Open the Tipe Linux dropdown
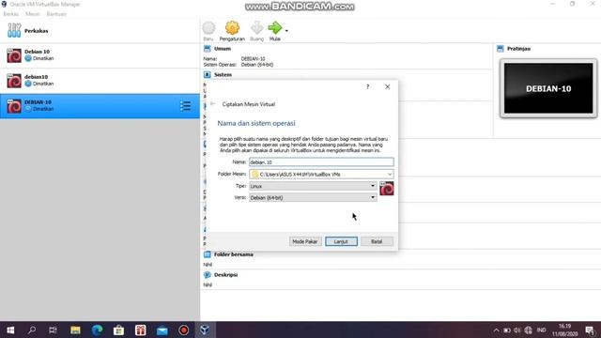Screen dimensions: 601x338 pyautogui.click(x=313, y=186)
